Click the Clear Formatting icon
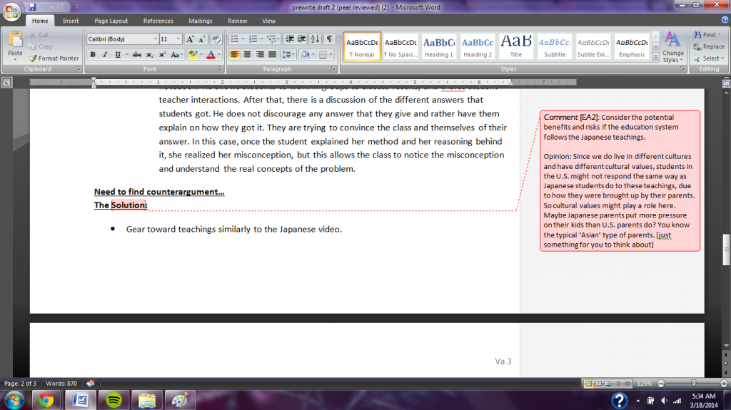The width and height of the screenshot is (731, 410). 216,39
